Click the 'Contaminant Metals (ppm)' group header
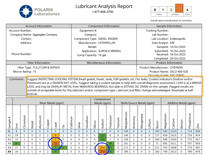This screenshot has width=208, height=155. pyautogui.click(x=102, y=101)
